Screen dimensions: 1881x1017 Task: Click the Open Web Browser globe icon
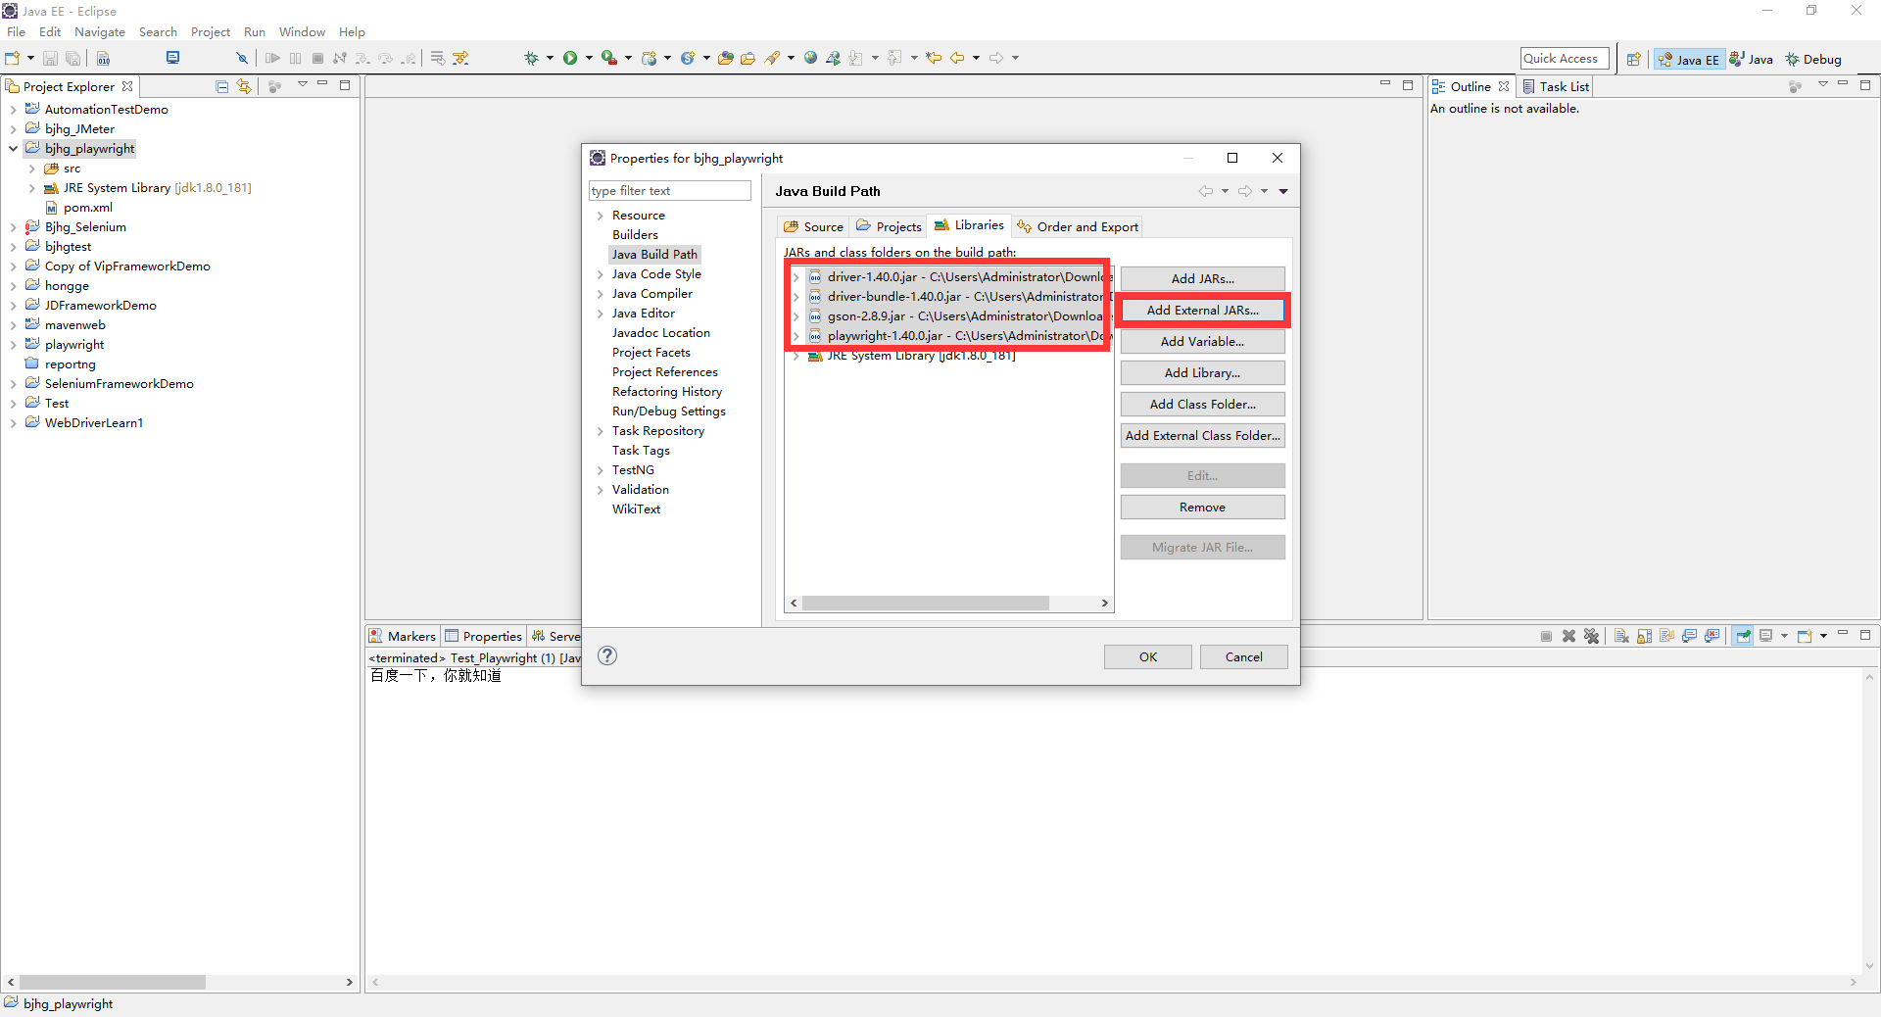810,58
